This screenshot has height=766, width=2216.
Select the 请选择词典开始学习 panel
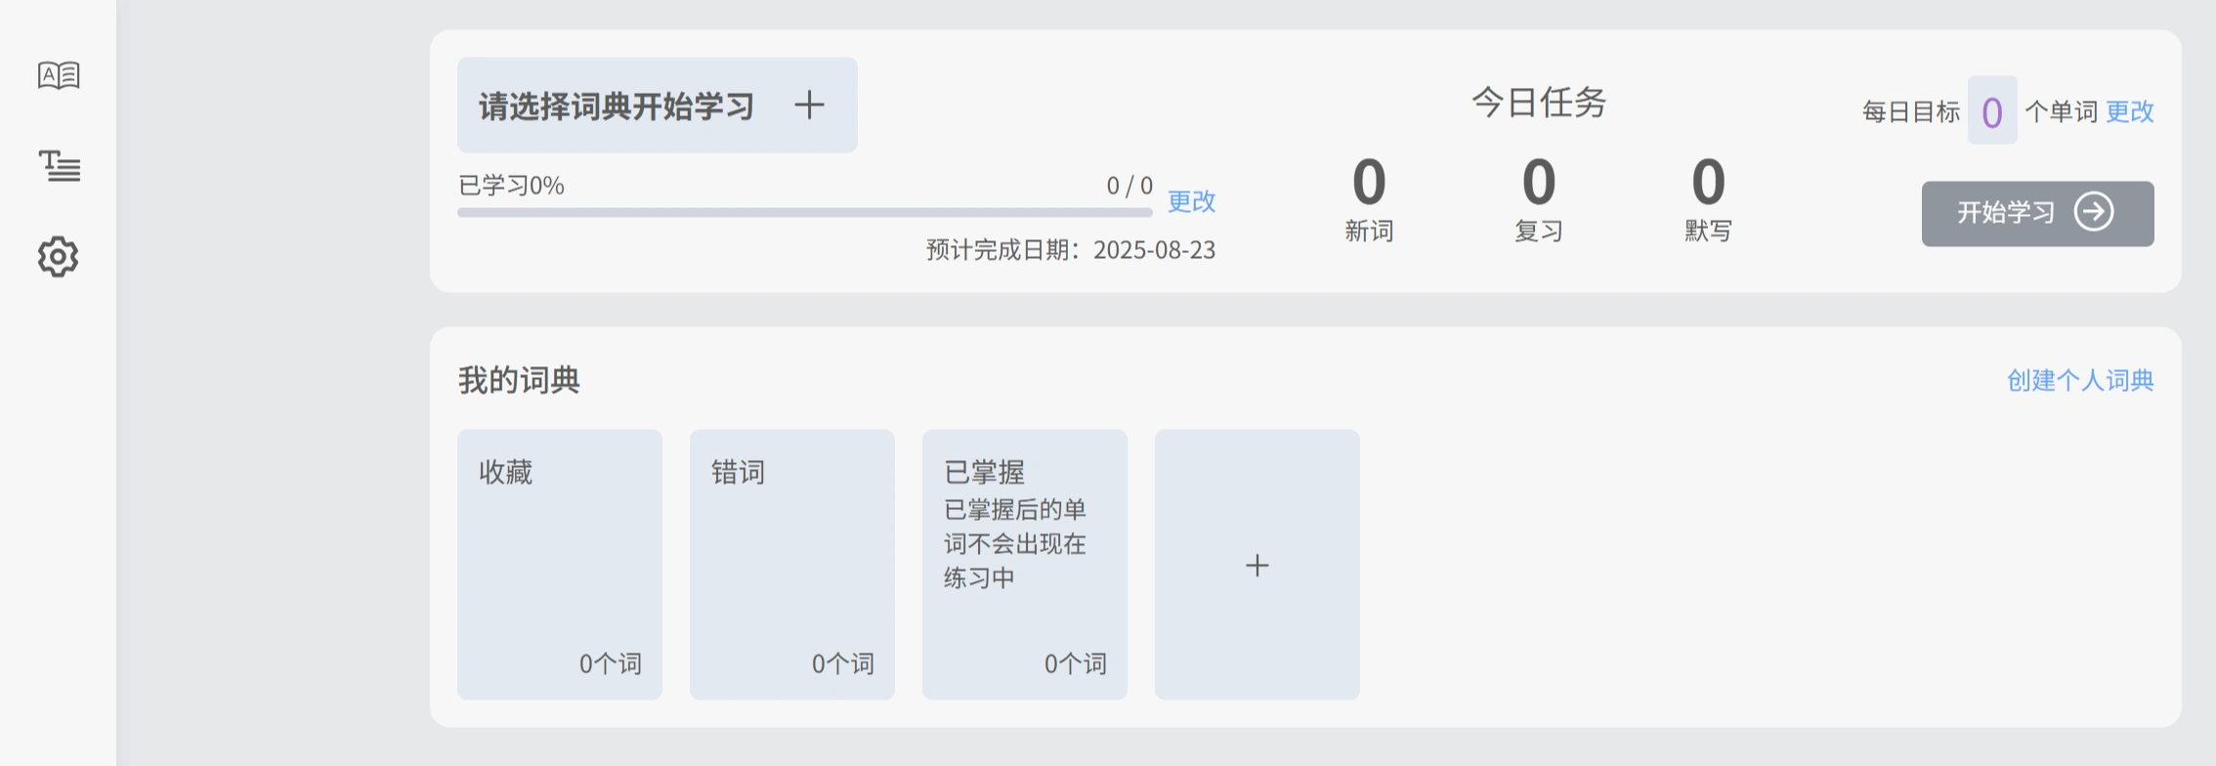pos(658,105)
